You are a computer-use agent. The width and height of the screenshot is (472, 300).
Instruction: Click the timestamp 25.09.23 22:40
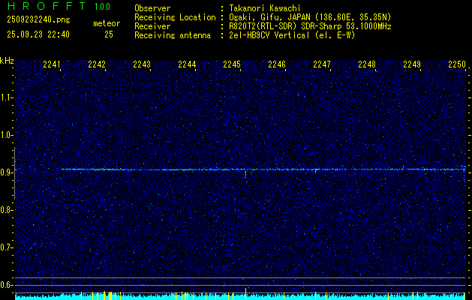click(x=38, y=34)
